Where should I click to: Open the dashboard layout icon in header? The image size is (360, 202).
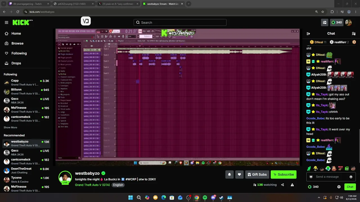click(325, 22)
